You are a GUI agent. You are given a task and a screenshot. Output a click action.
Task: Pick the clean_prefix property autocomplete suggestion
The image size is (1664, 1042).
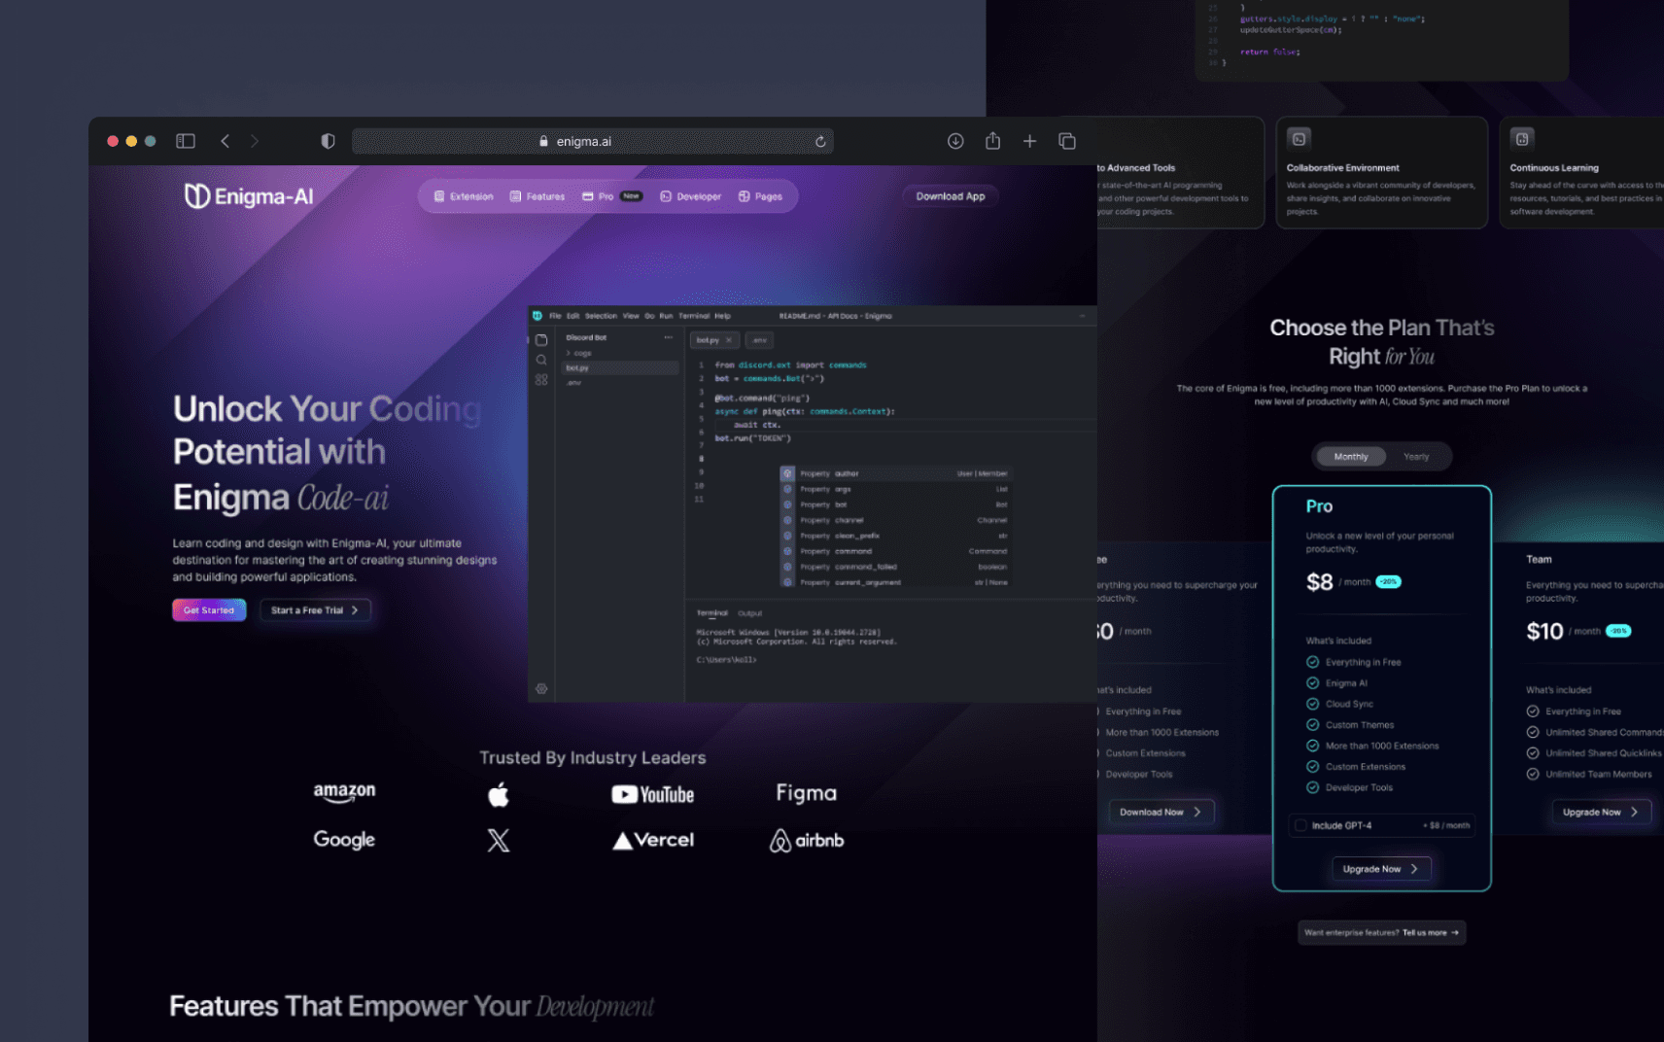(894, 536)
